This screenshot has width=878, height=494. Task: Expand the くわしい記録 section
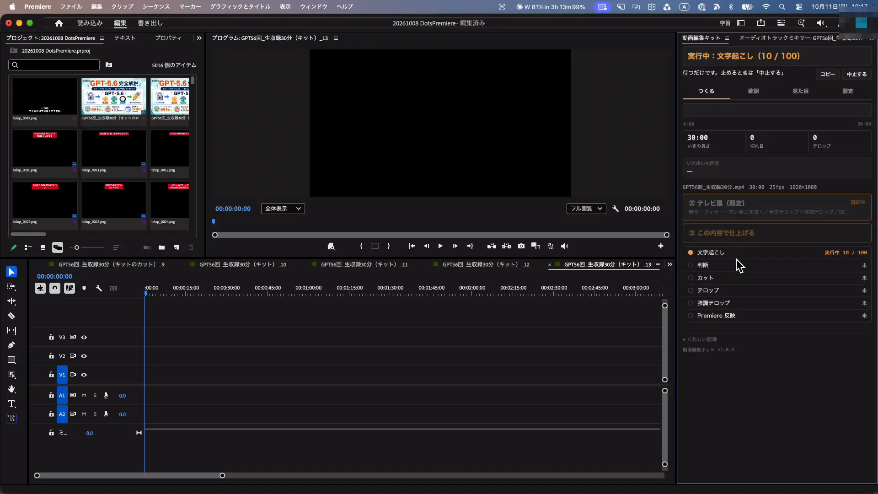tap(700, 339)
